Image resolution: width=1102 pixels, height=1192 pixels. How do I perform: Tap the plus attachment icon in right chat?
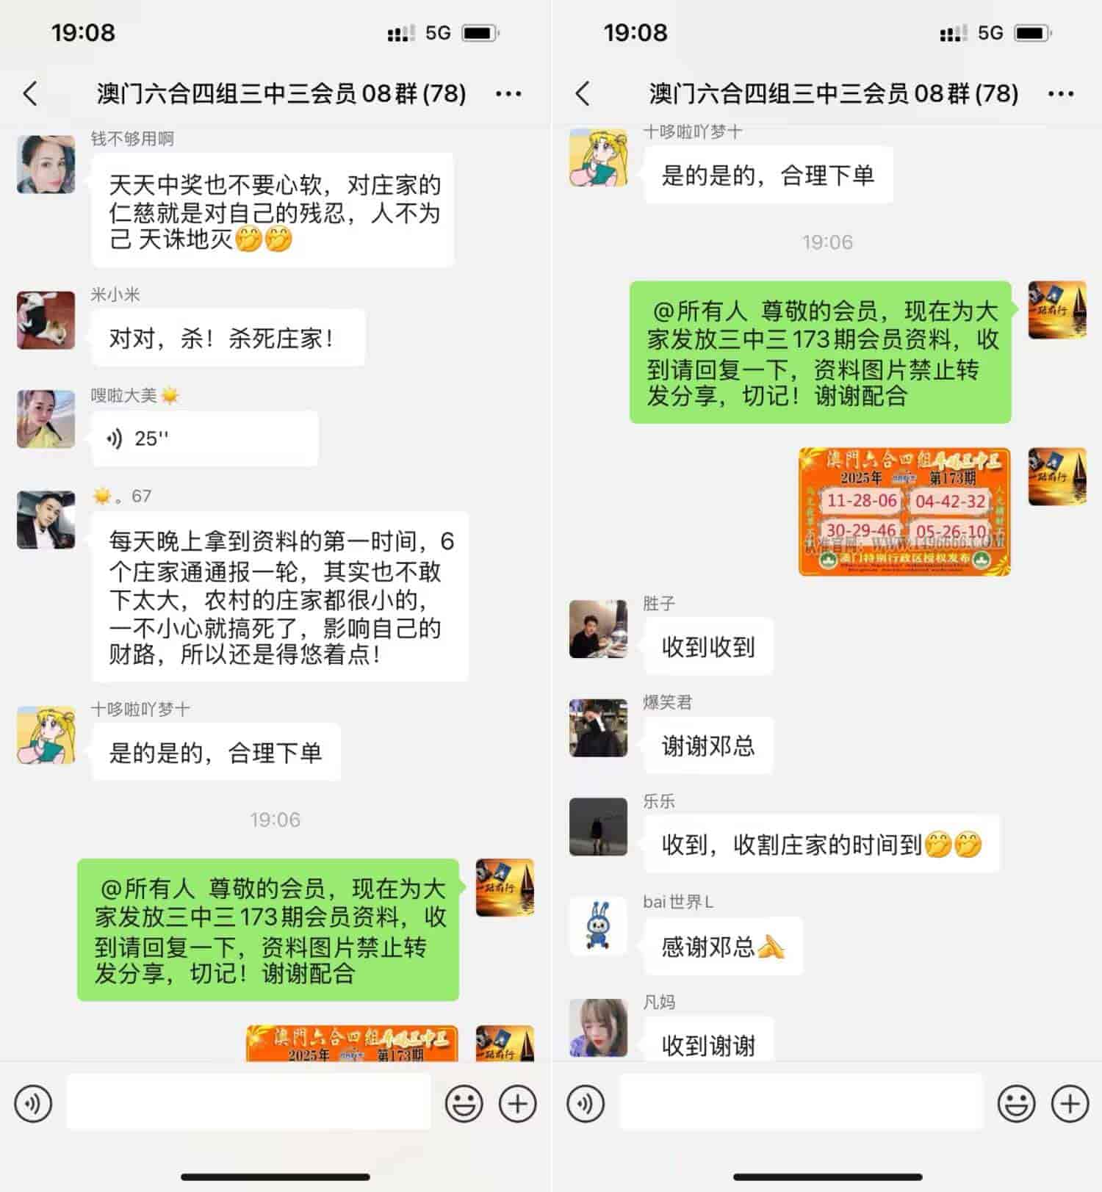(x=1070, y=1103)
